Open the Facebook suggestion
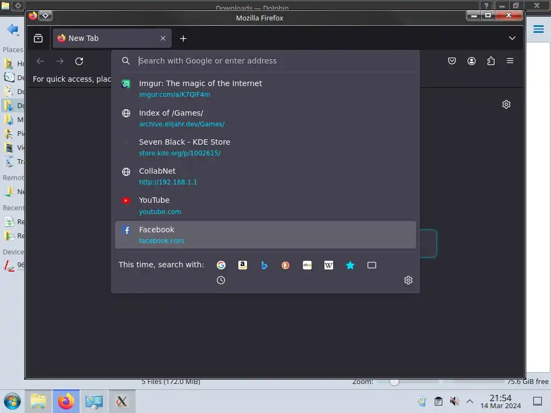This screenshot has height=413, width=551. tap(265, 234)
